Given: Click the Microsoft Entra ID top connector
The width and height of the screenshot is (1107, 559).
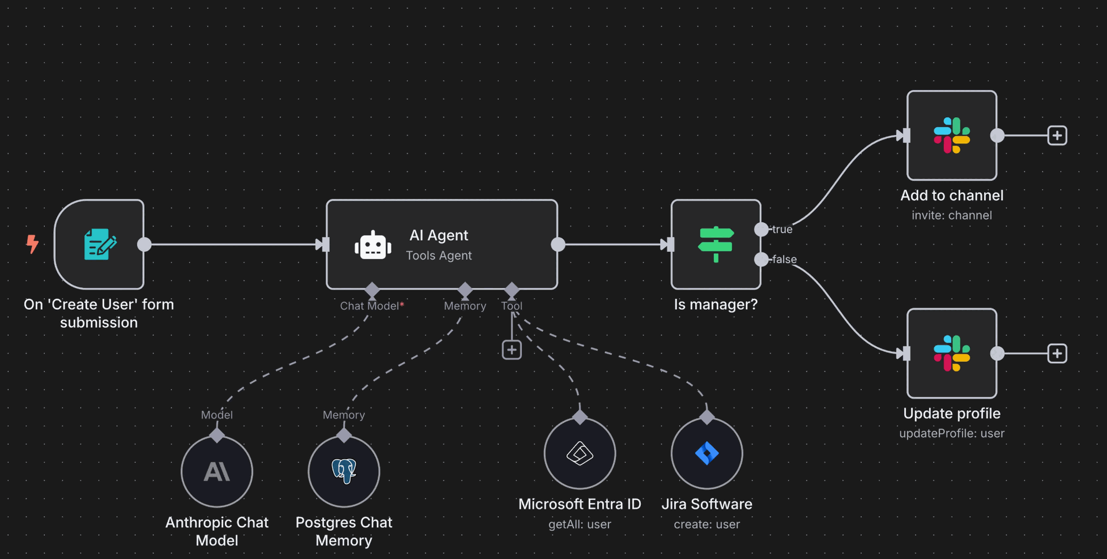Looking at the screenshot, I should (580, 417).
